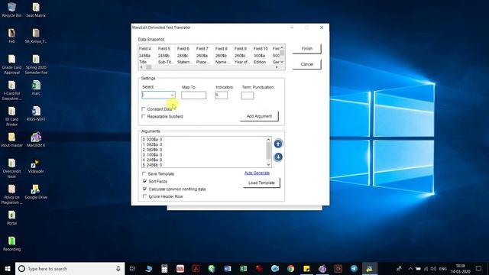The image size is (489, 275).
Task: Open Task View on taskbar
Action: point(132,268)
